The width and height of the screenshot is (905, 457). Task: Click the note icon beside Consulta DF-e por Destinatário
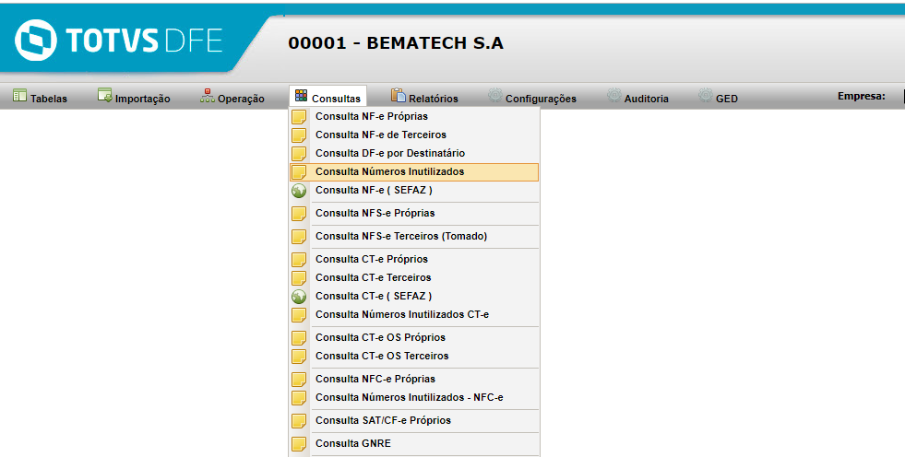[x=299, y=153]
